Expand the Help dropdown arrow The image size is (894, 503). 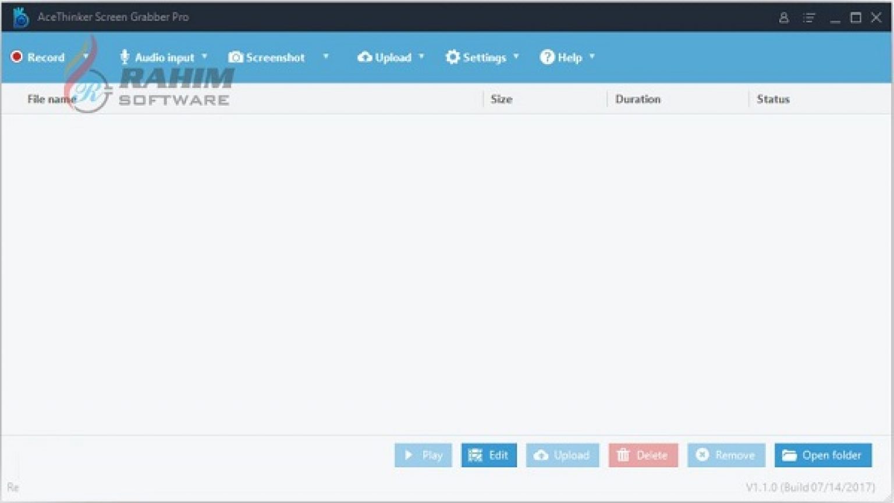click(x=592, y=56)
